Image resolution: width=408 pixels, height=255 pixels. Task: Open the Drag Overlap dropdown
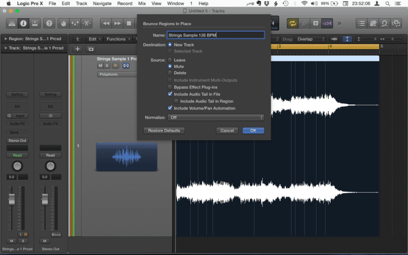point(310,39)
